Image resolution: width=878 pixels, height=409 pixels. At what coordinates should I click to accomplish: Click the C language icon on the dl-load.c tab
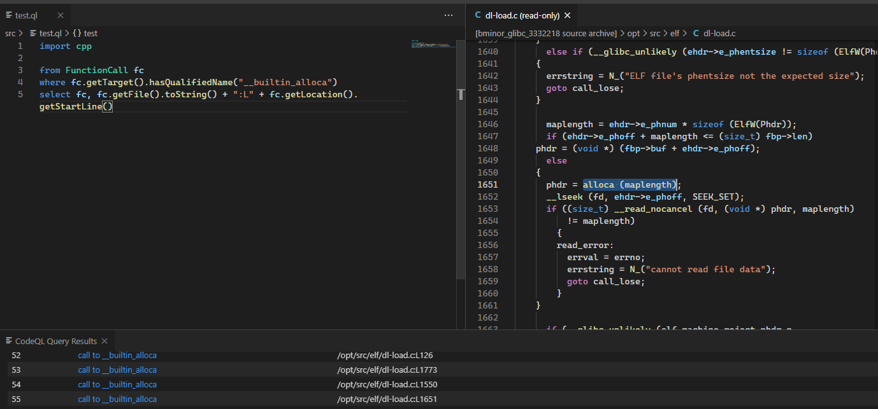tap(479, 15)
